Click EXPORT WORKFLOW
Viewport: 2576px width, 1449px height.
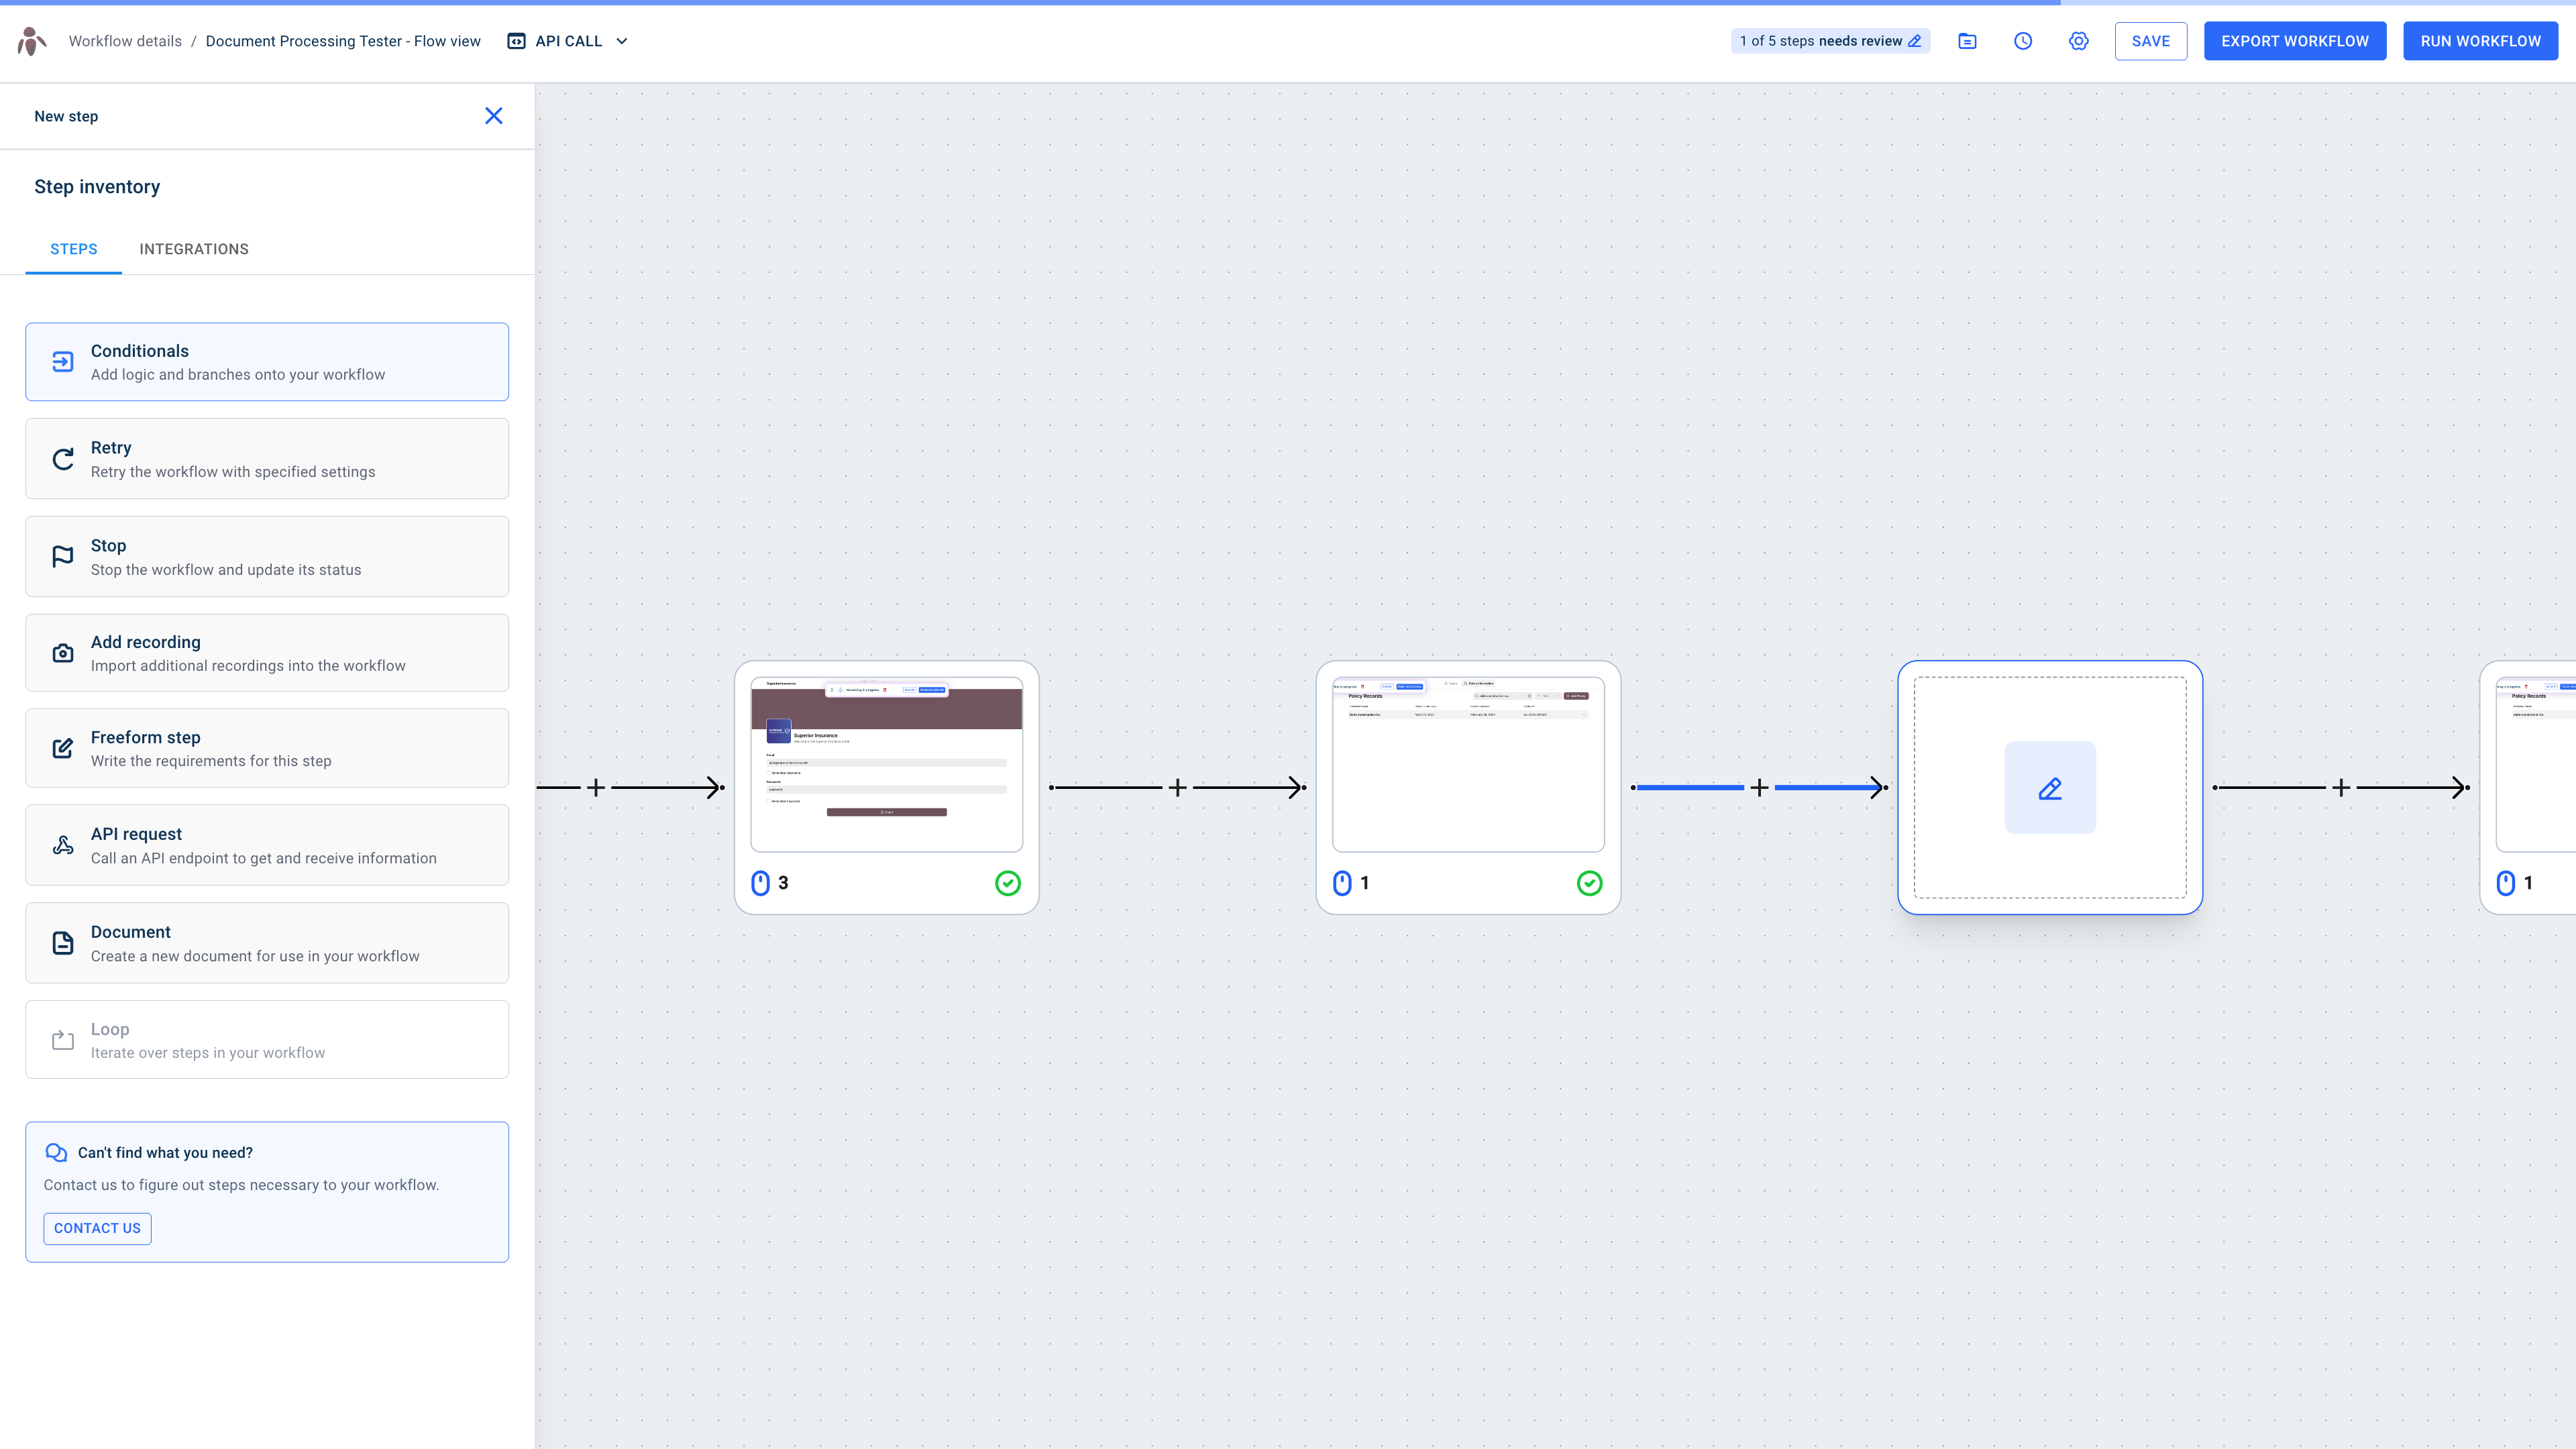pos(2295,41)
